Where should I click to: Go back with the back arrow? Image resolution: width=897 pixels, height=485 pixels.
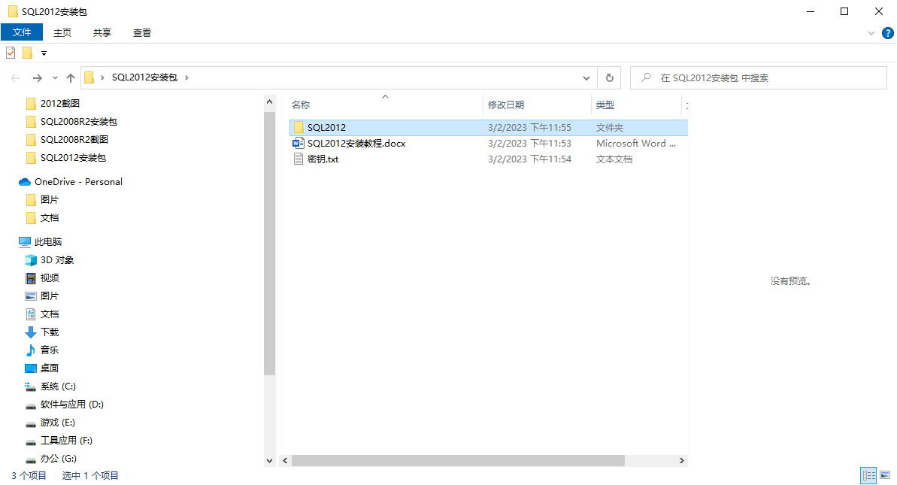pyautogui.click(x=16, y=77)
